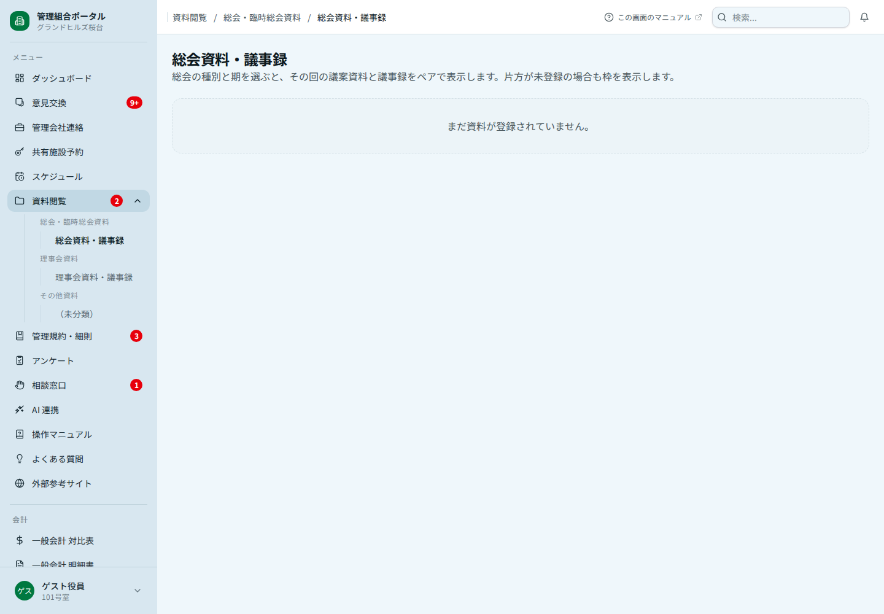Image resolution: width=884 pixels, height=614 pixels.
Task: Focus the 検索 search field
Action: coord(781,17)
